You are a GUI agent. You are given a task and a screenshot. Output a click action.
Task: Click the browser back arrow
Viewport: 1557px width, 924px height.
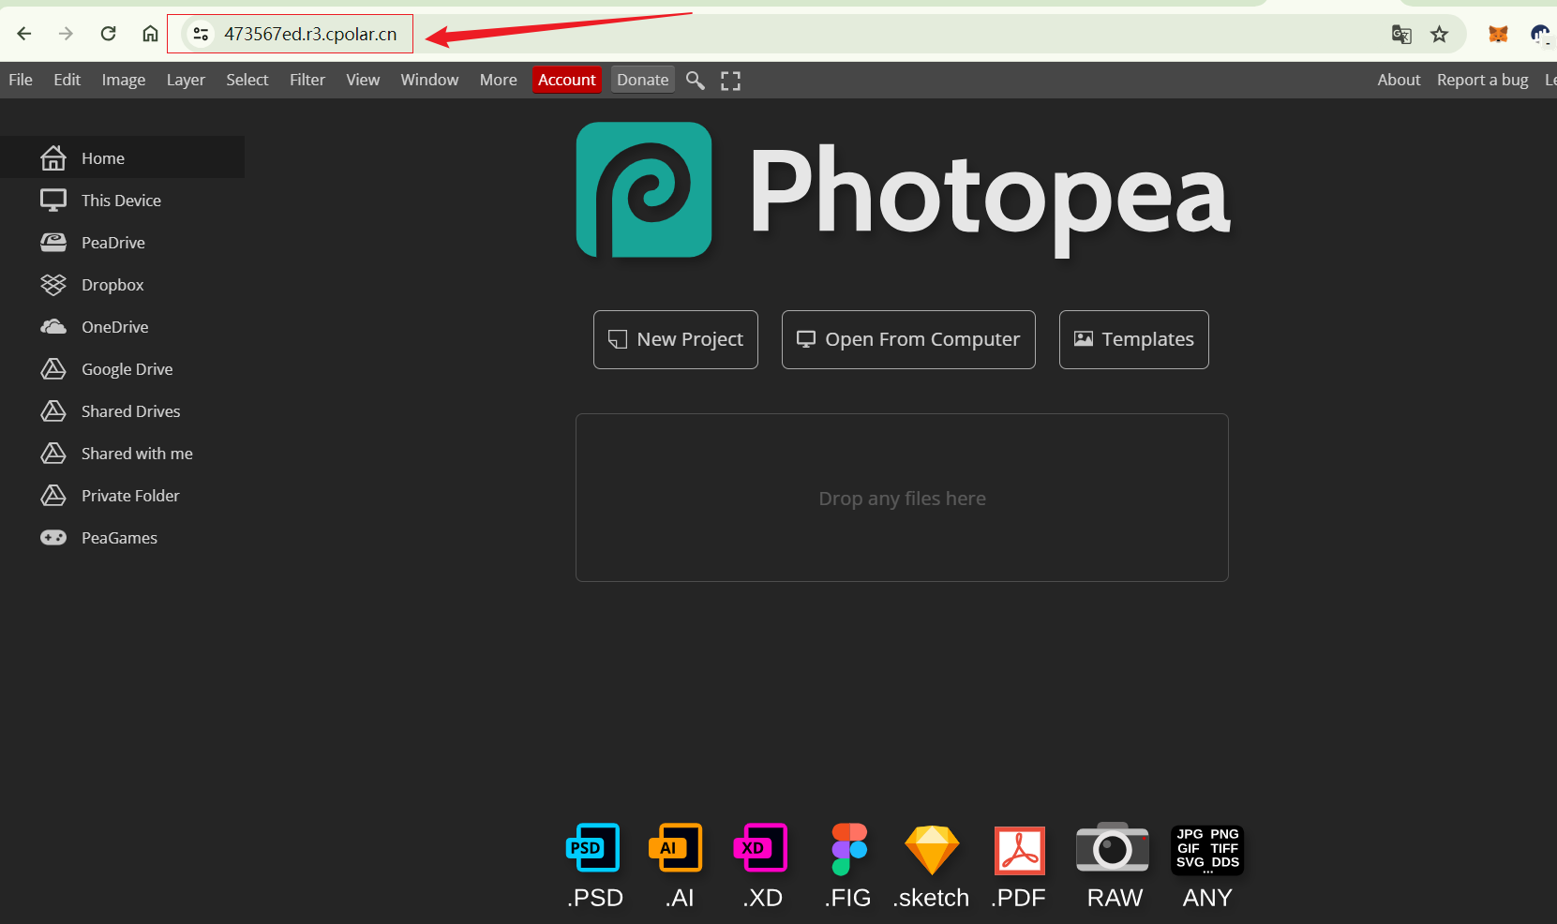24,34
